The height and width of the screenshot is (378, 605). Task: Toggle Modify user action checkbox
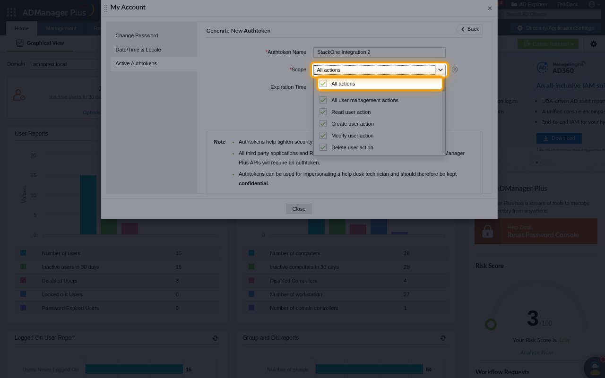[323, 136]
